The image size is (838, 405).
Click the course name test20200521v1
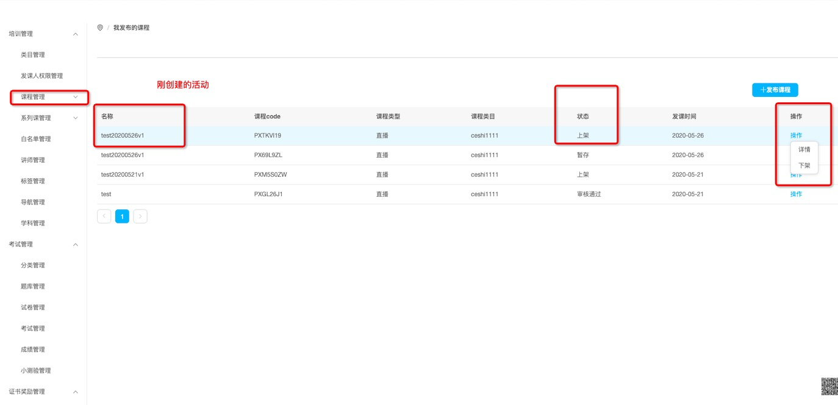tap(123, 174)
